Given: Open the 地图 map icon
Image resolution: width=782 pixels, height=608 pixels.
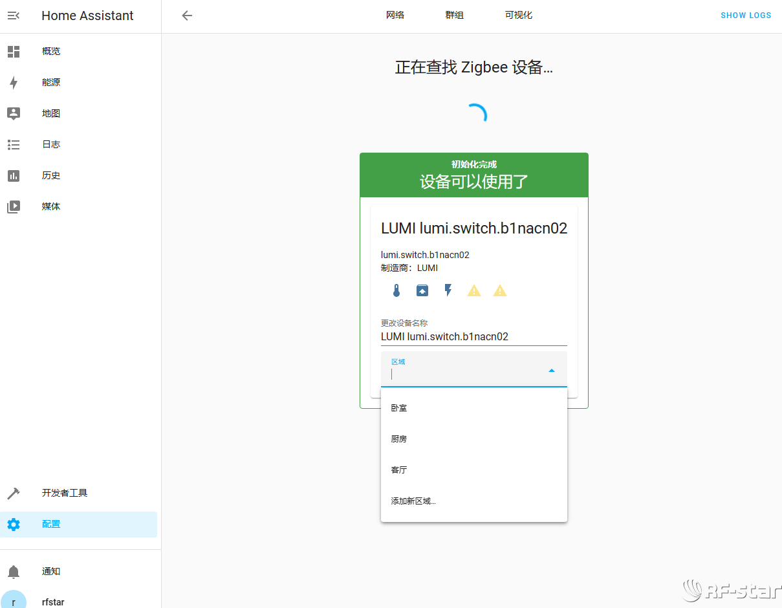Looking at the screenshot, I should pos(14,114).
